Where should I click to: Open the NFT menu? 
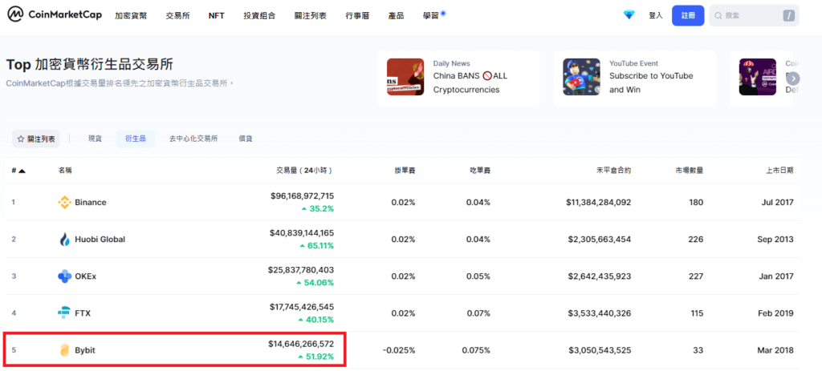(x=217, y=16)
